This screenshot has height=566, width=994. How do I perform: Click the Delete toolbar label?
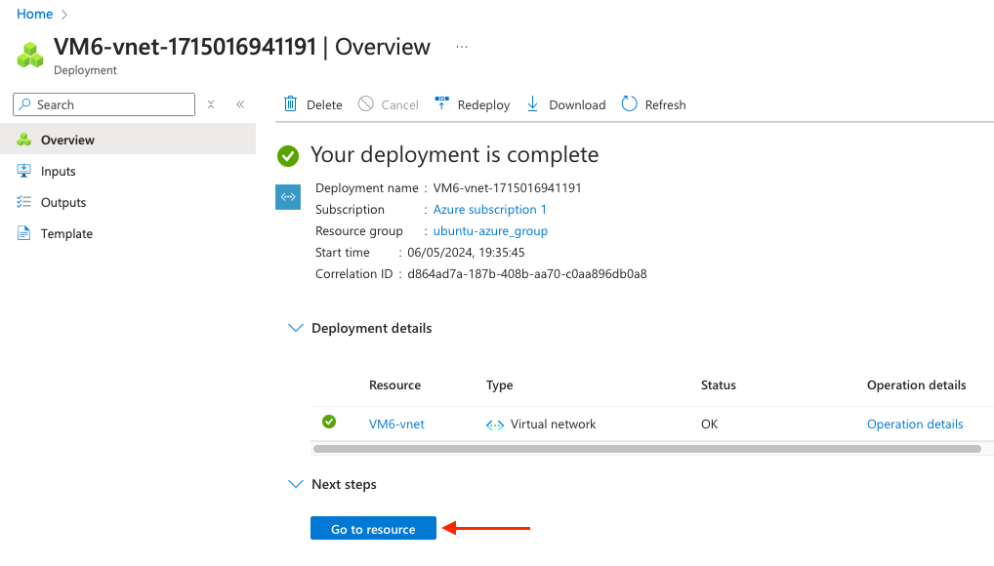(324, 104)
